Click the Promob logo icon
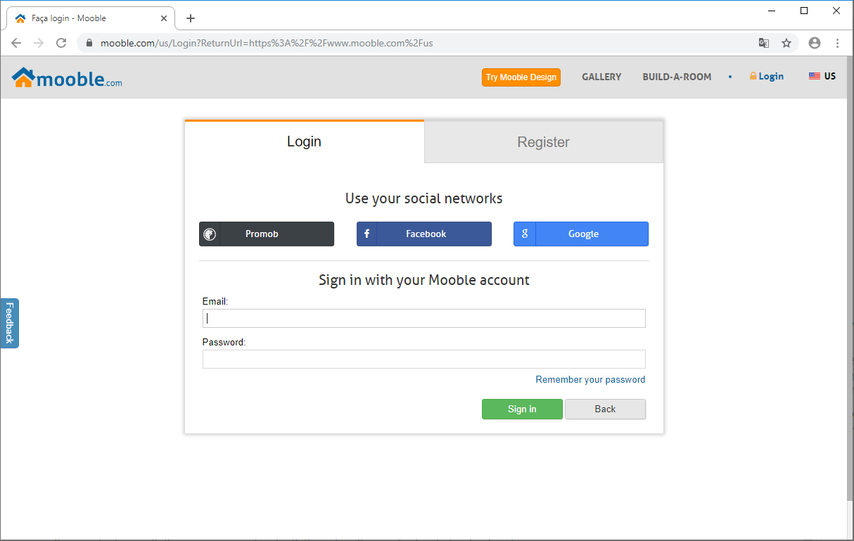The height and width of the screenshot is (541, 854). [210, 234]
